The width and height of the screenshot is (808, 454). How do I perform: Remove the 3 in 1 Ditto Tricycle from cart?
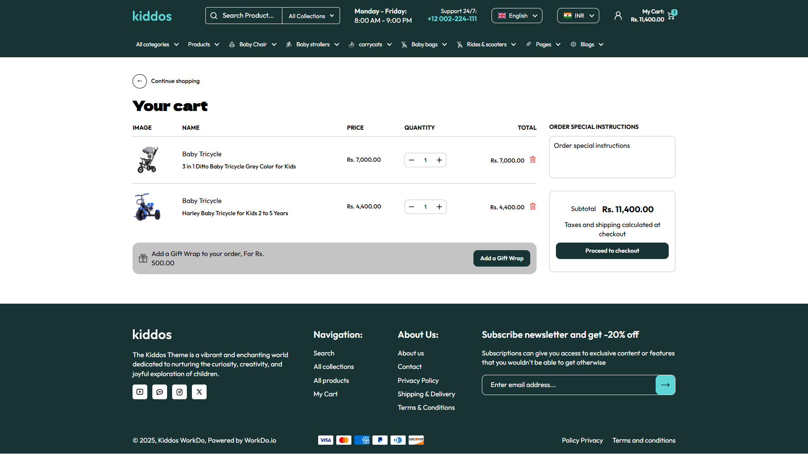click(532, 160)
